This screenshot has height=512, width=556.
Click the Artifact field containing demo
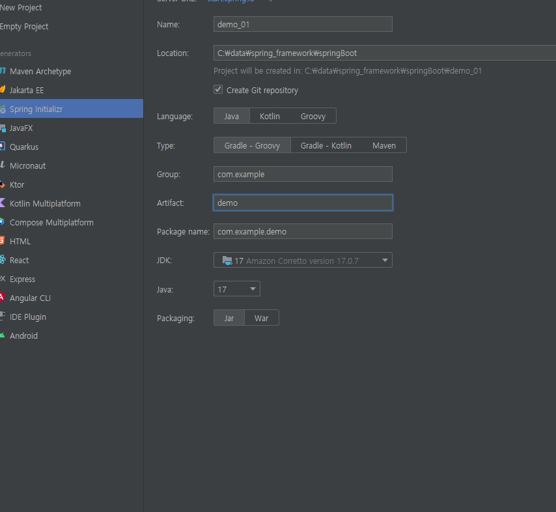tap(303, 203)
